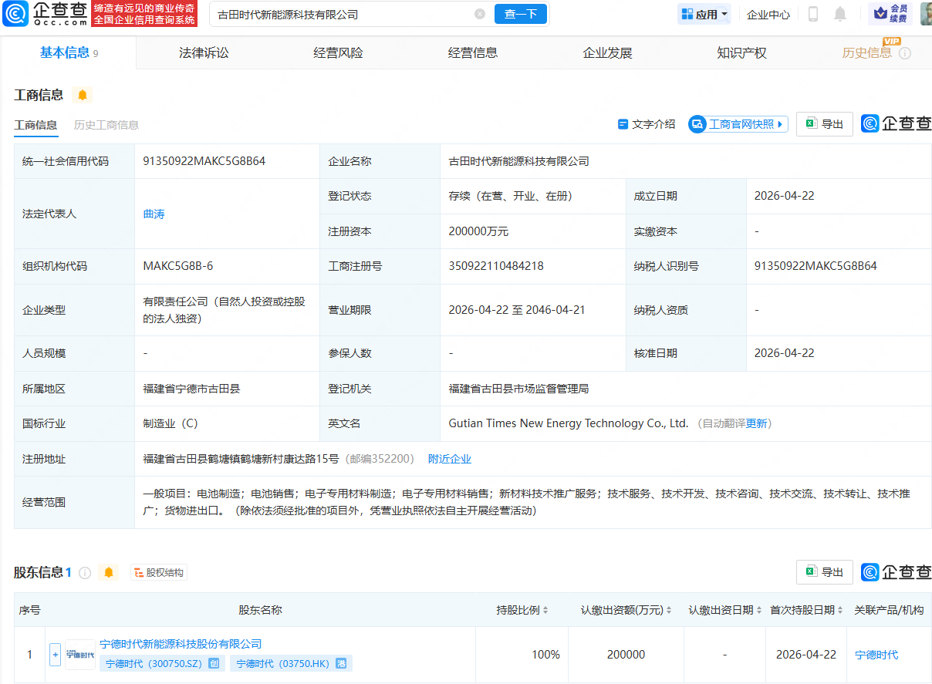
Task: Sort the table by 持股比例 column
Action: 545,609
